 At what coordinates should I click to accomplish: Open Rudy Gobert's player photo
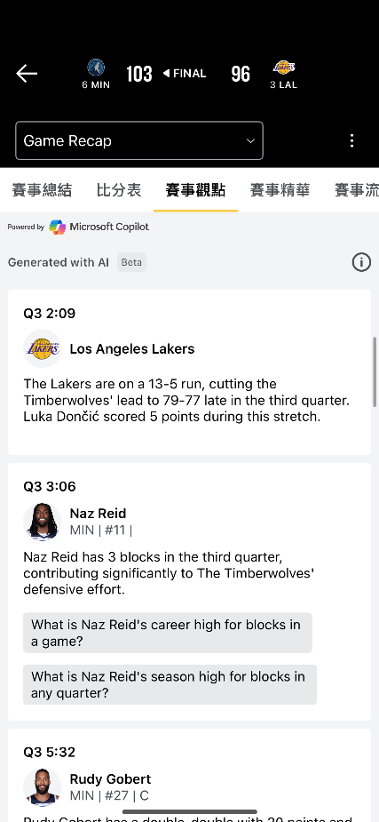(x=43, y=787)
